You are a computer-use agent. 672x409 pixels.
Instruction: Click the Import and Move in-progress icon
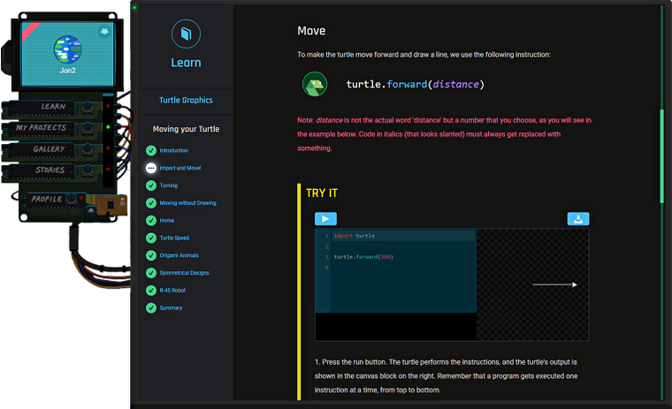tap(151, 168)
